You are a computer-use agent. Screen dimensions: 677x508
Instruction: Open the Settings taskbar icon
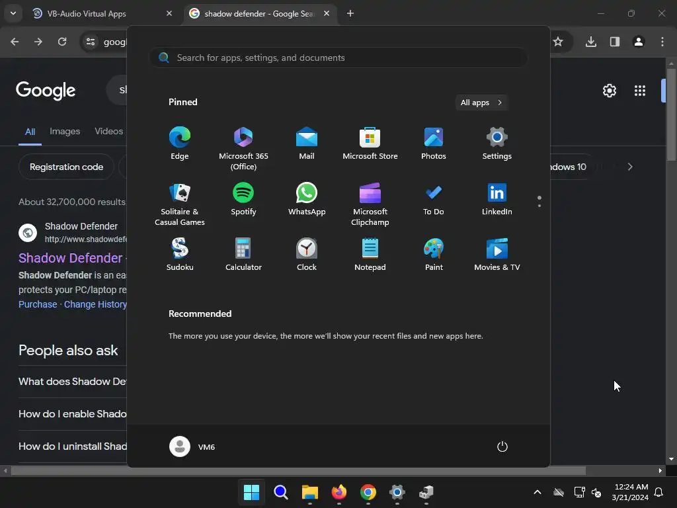pos(397,492)
